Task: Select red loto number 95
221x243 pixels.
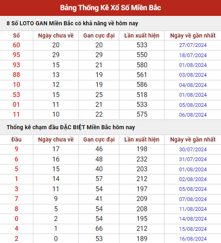Action: point(16,55)
